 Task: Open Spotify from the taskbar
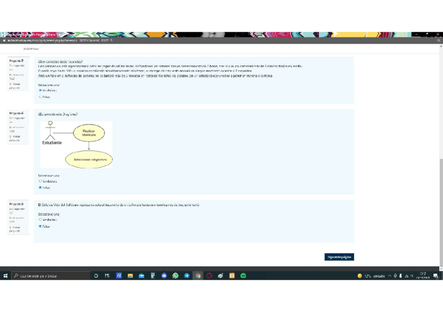[243, 276]
